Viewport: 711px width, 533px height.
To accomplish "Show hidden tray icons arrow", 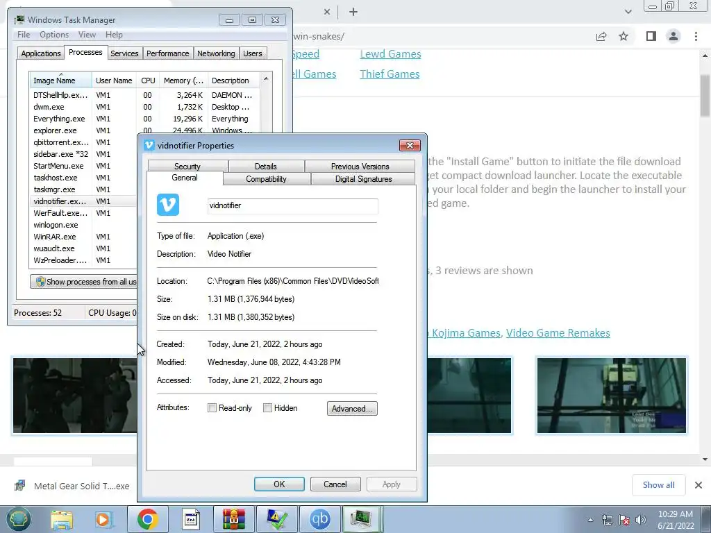I will coord(590,520).
